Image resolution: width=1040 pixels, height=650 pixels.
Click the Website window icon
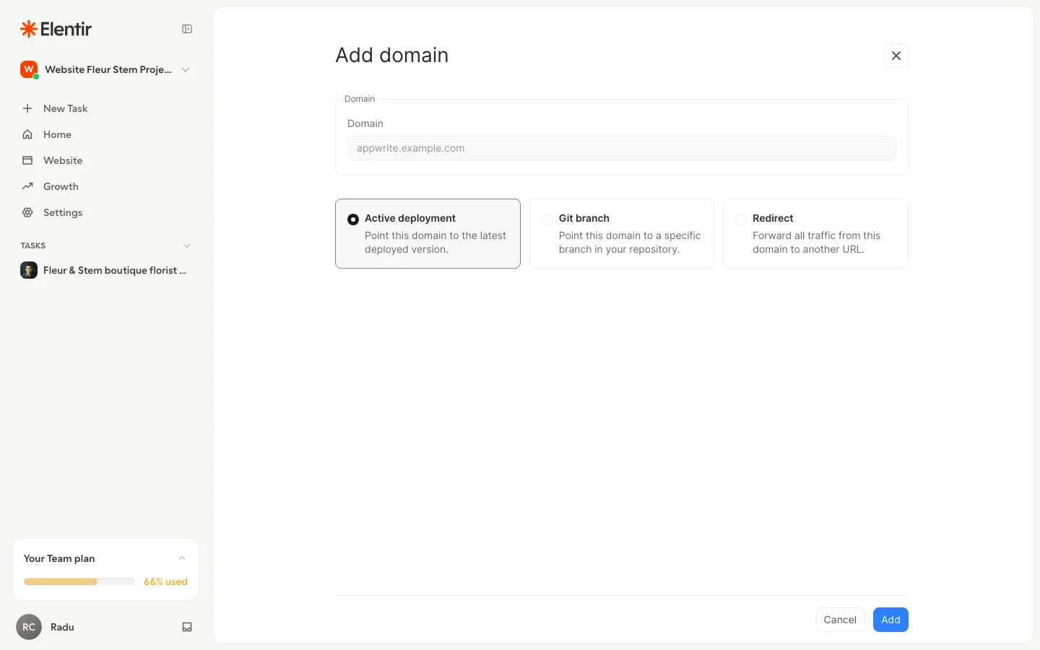click(27, 160)
